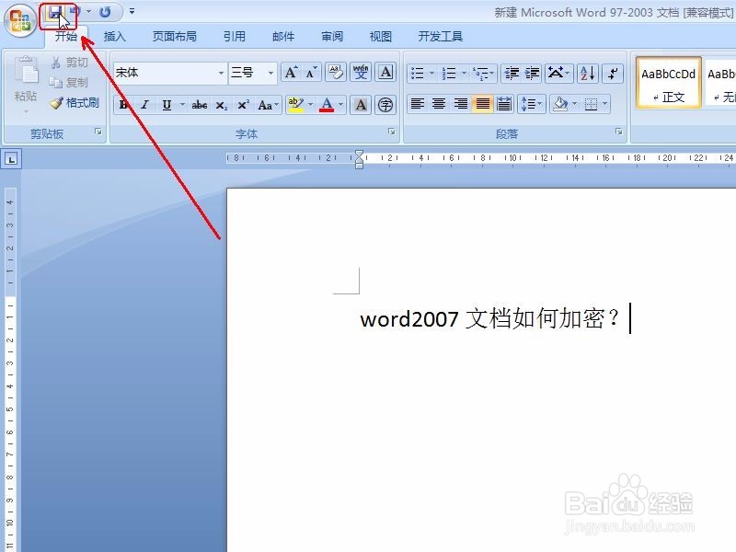The width and height of the screenshot is (736, 552).
Task: Open the 审阅 tab
Action: click(332, 37)
